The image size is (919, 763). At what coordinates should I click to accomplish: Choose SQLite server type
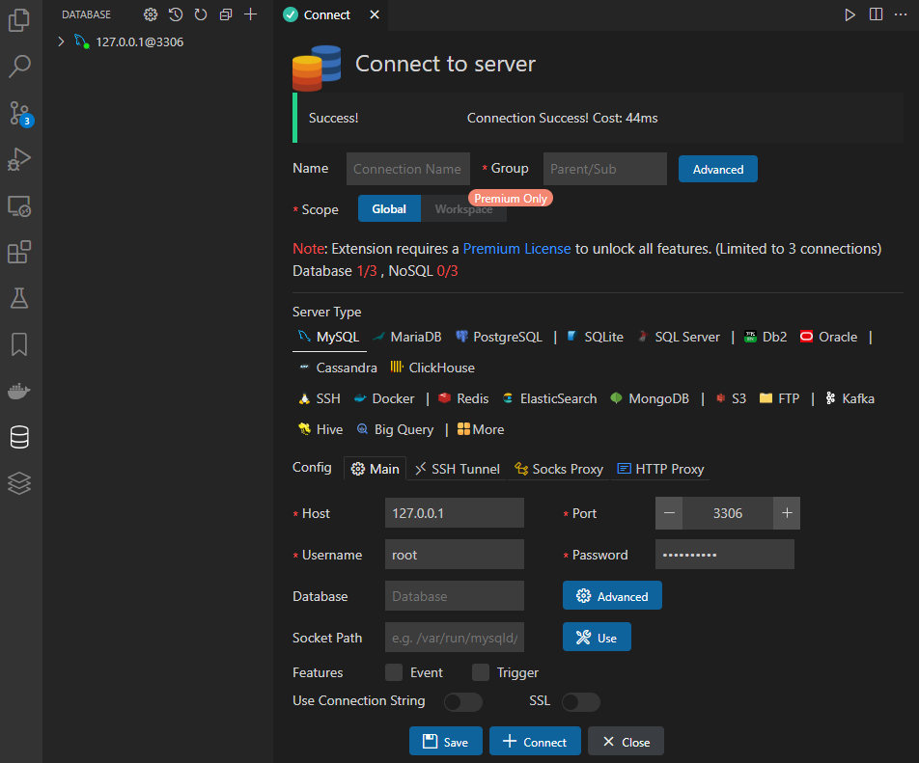(595, 338)
